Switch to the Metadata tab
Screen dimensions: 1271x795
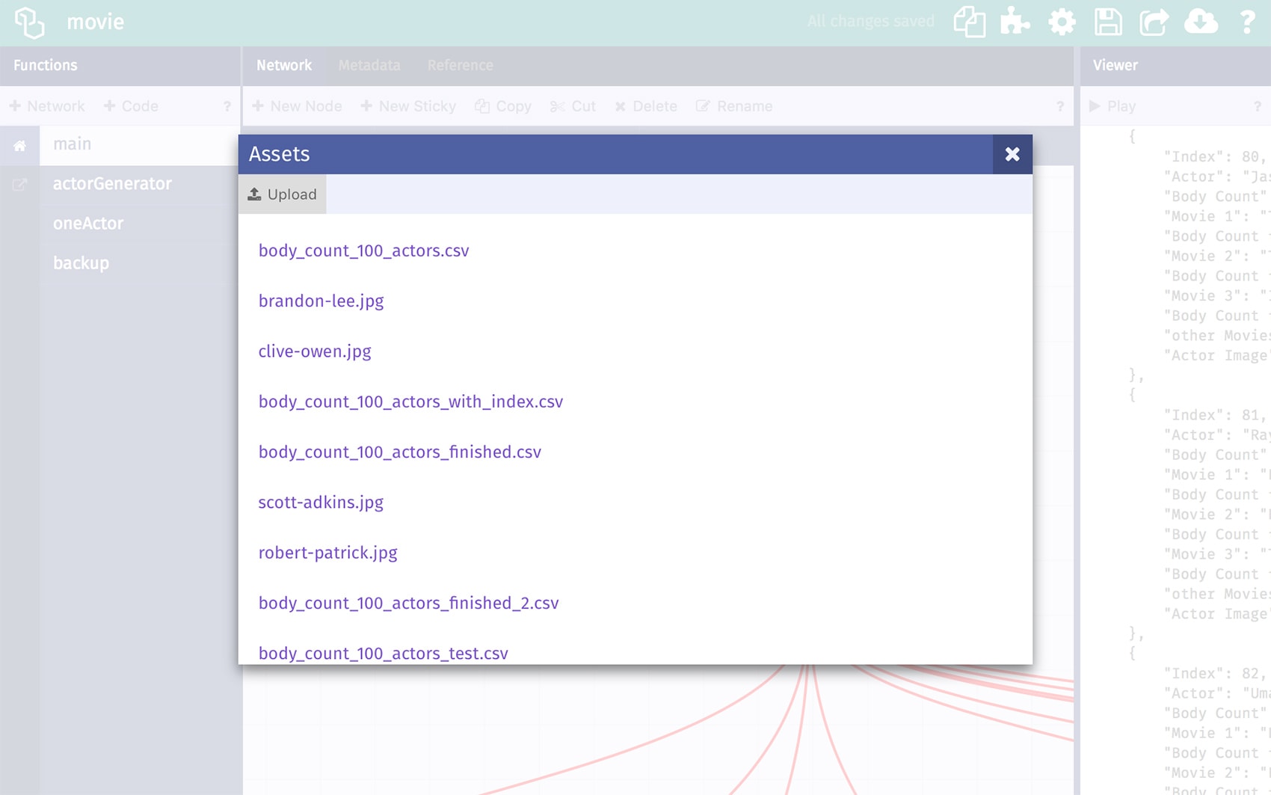(x=369, y=65)
